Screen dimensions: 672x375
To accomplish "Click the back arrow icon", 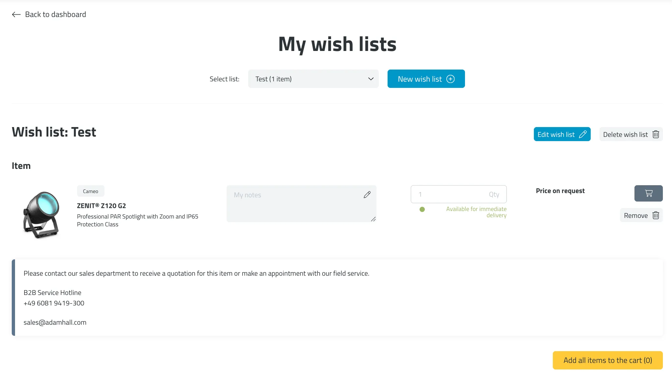I will tap(16, 14).
